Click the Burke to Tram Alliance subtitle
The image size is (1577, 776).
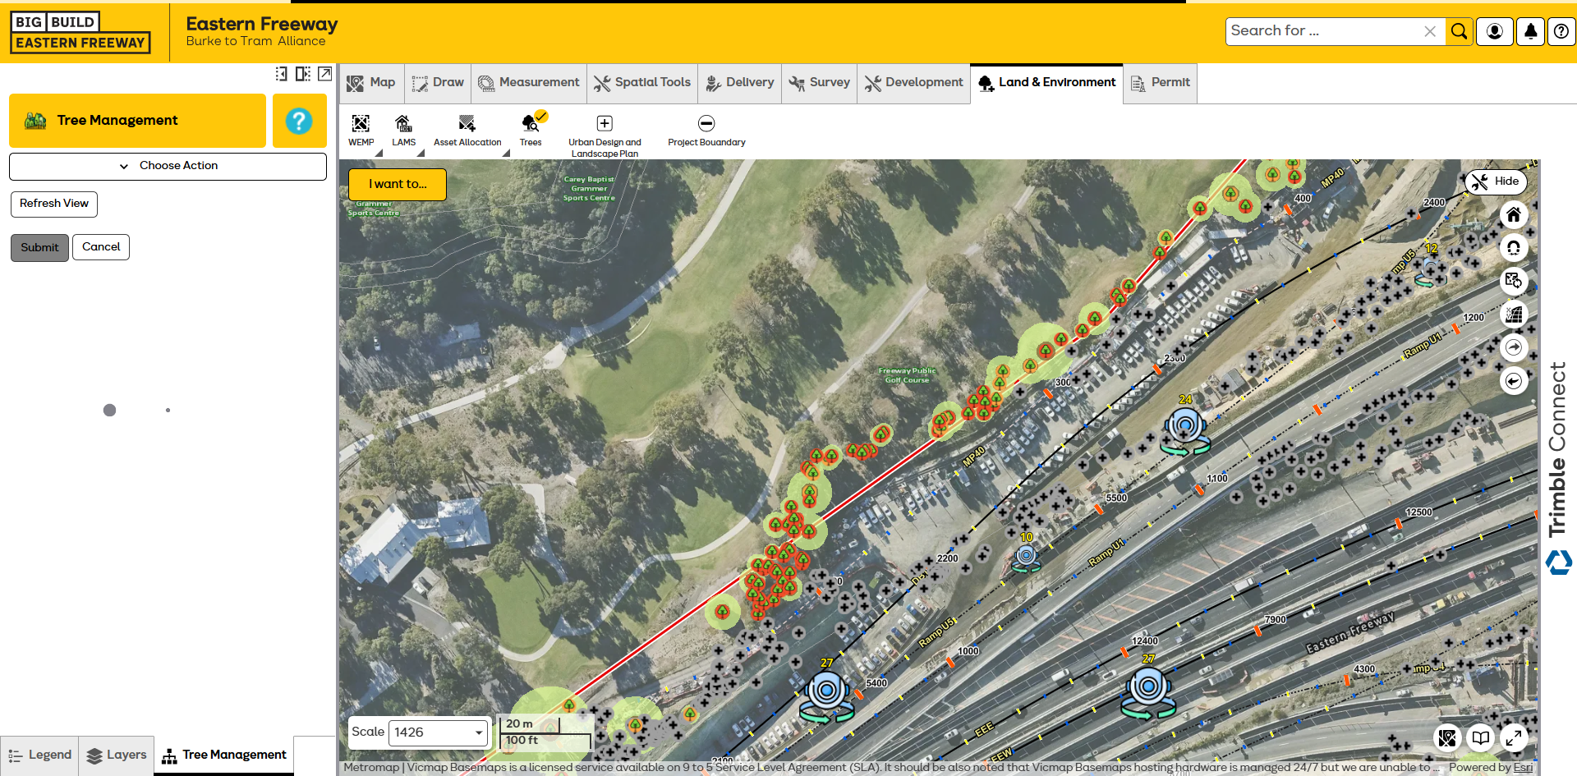click(x=255, y=41)
